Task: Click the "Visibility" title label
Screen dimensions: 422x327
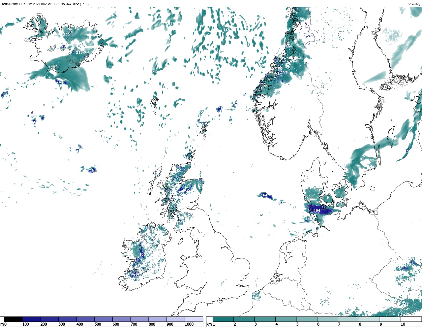Action: pyautogui.click(x=414, y=4)
